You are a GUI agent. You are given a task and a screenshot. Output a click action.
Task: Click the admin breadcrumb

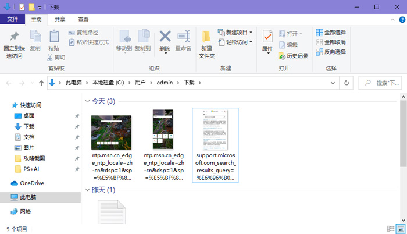pyautogui.click(x=165, y=83)
